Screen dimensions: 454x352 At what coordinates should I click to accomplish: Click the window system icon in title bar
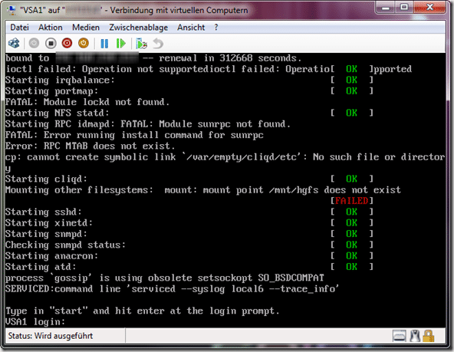[12, 10]
